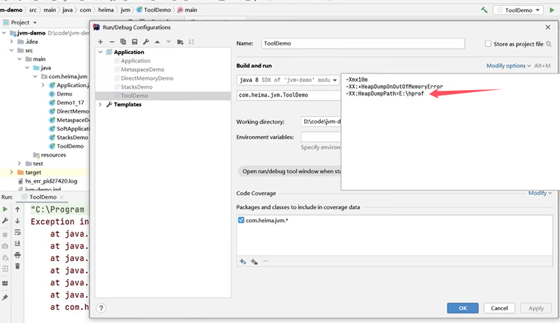Open settings gear beside Store as project file
This screenshot has height=323, width=560.
pos(549,44)
